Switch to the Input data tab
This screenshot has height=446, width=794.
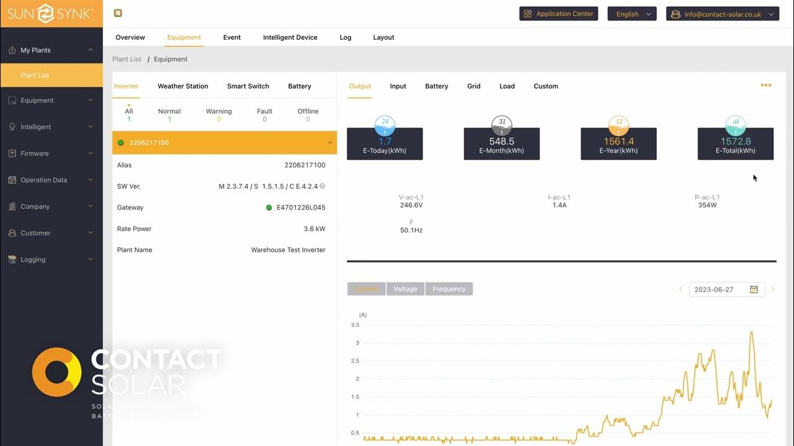(x=398, y=86)
